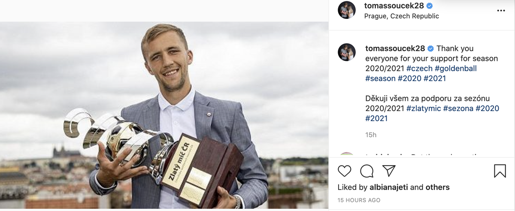Open the three-dot more options menu
Image resolution: width=515 pixels, height=211 pixels.
(501, 11)
